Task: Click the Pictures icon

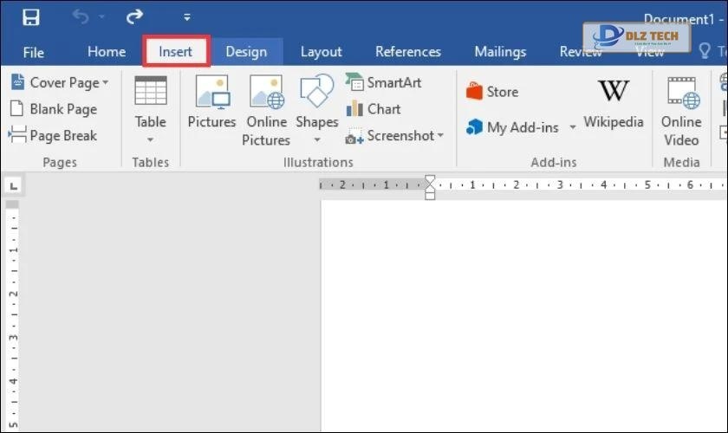Action: coord(211,94)
